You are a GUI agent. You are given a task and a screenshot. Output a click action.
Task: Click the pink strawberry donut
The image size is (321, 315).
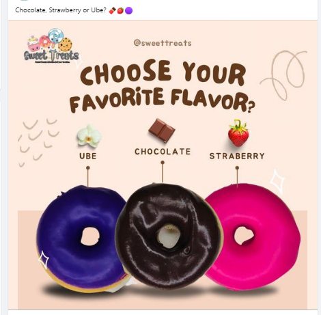(x=251, y=237)
